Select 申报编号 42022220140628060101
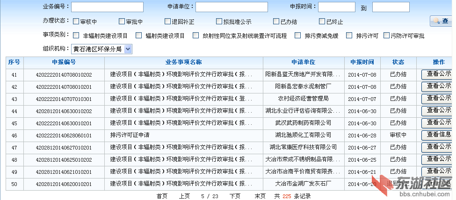 64,136
